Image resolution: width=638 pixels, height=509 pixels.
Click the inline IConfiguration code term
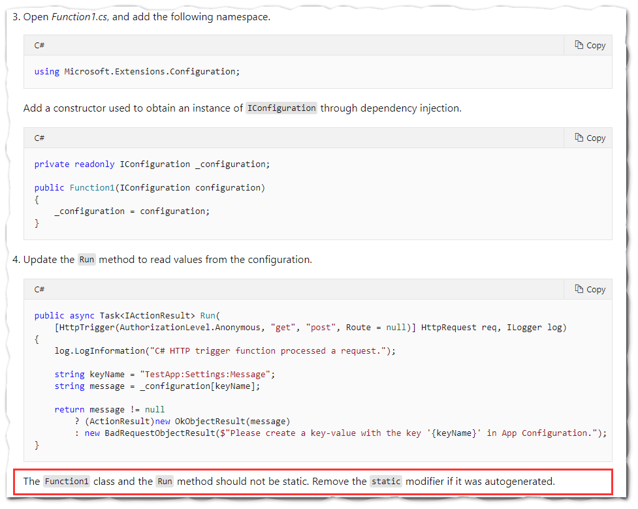pyautogui.click(x=281, y=108)
